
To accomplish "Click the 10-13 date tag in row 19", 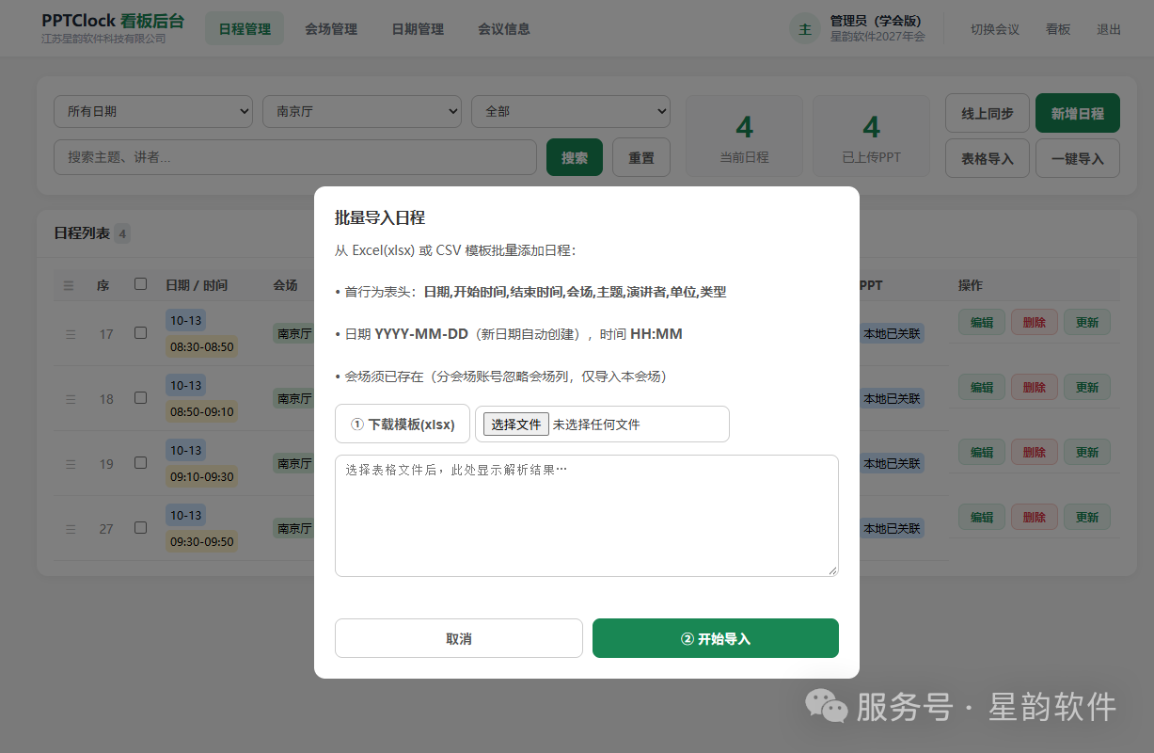I will click(185, 450).
